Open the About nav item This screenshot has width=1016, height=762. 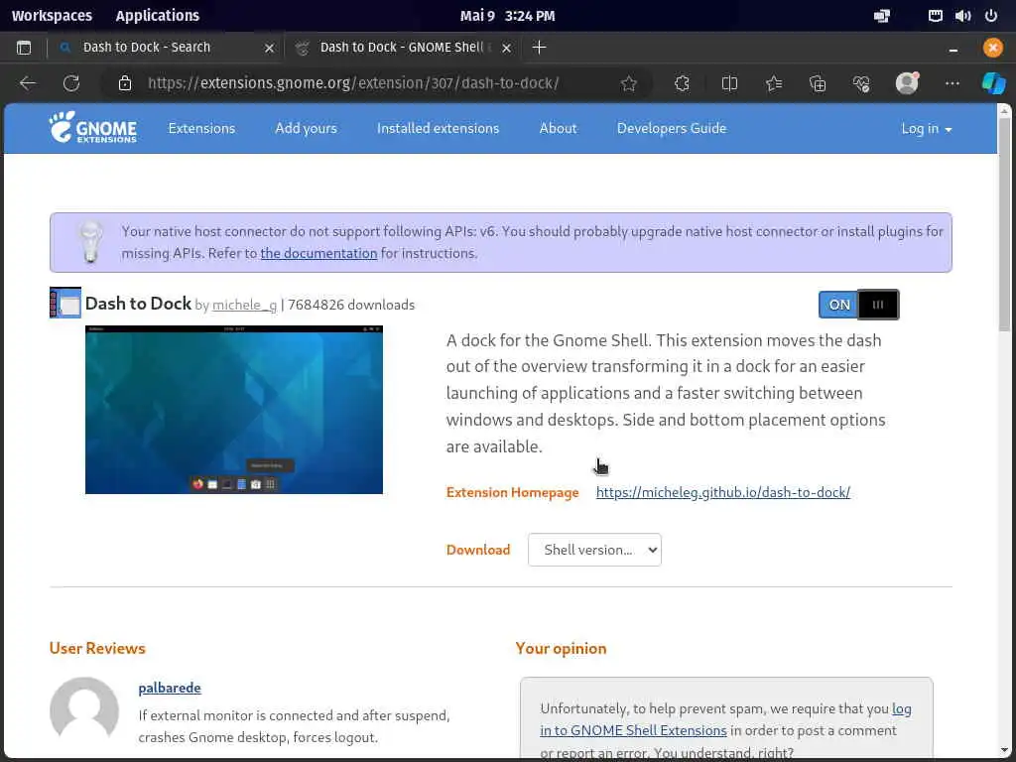pos(558,128)
